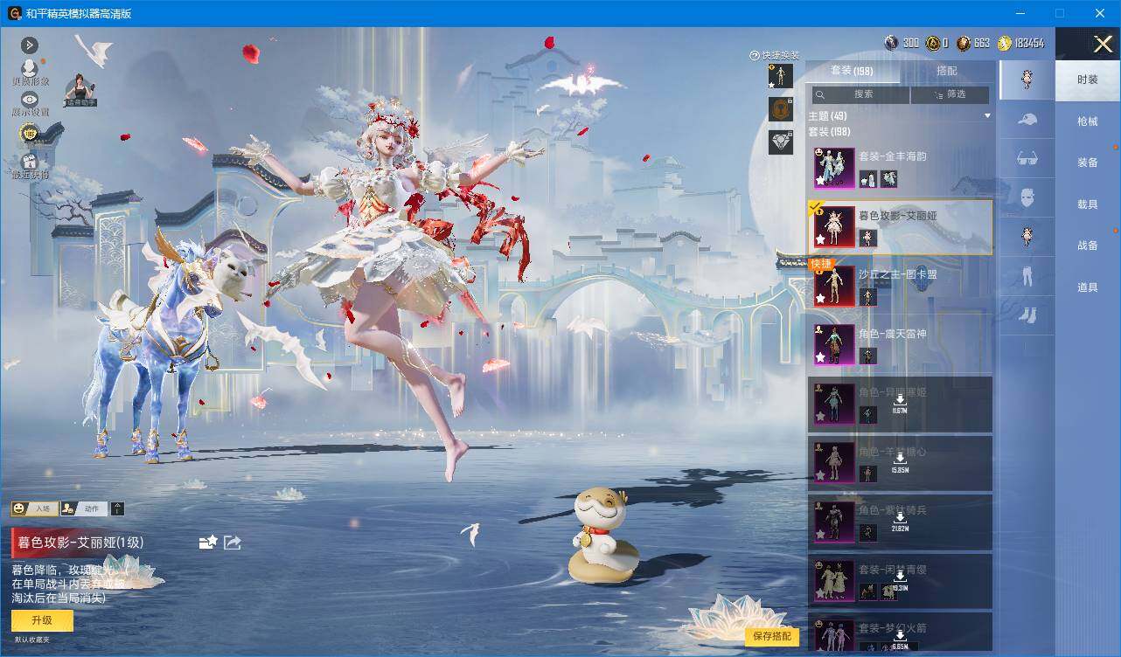This screenshot has width=1121, height=657.
Task: Click second sub-item under 套装-金丰海韵
Action: [x=889, y=179]
